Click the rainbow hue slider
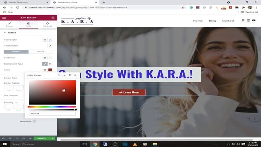 click(52, 107)
